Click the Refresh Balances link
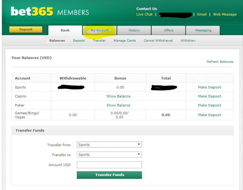 220,61
